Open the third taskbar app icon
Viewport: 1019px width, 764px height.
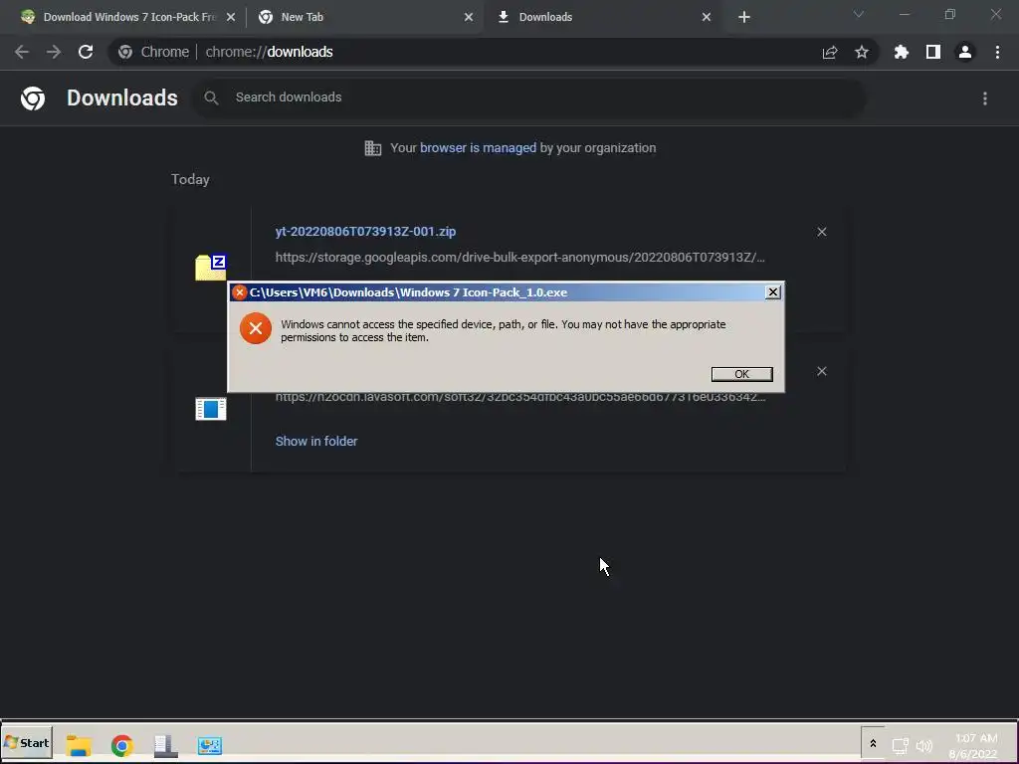[165, 745]
